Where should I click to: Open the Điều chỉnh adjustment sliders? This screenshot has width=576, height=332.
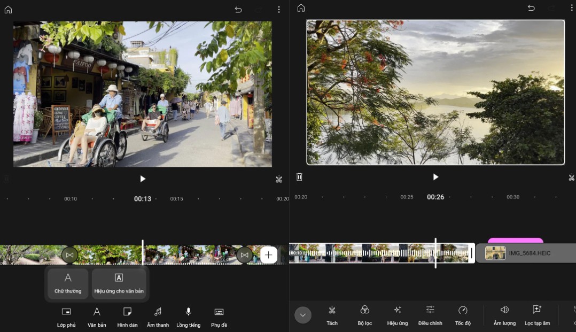coord(430,315)
